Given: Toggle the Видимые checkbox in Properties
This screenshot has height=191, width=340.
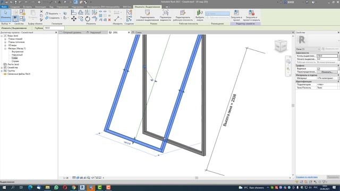Looking at the screenshot, I should click(319, 68).
